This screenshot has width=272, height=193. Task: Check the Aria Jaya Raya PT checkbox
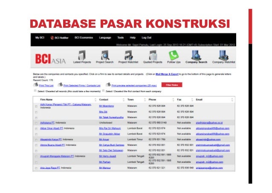(x=36, y=168)
